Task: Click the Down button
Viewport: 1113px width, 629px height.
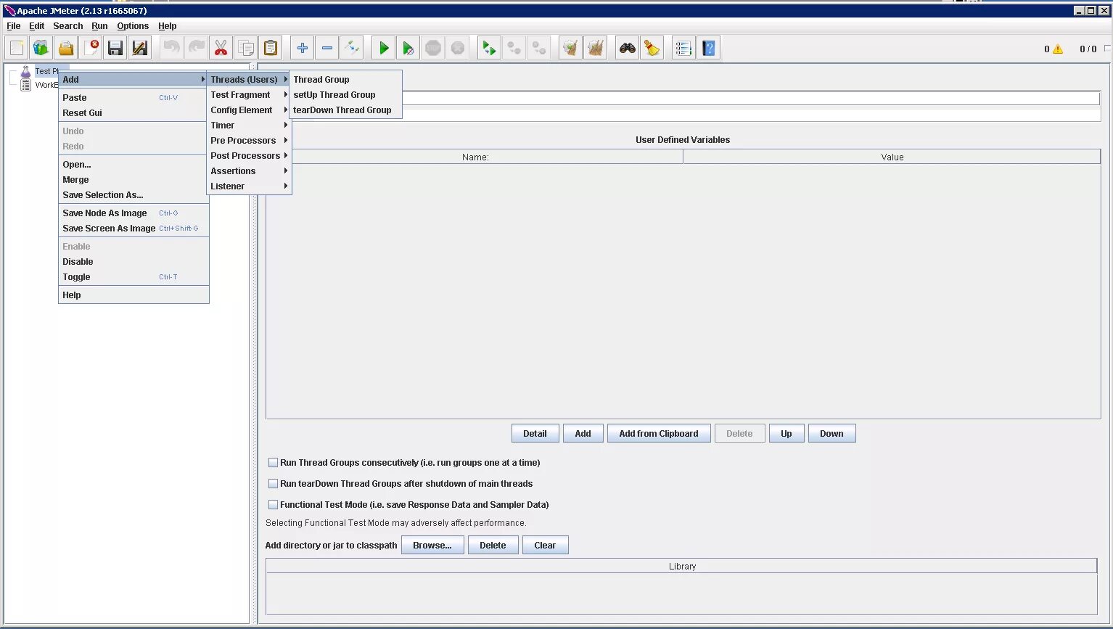Action: pyautogui.click(x=831, y=434)
